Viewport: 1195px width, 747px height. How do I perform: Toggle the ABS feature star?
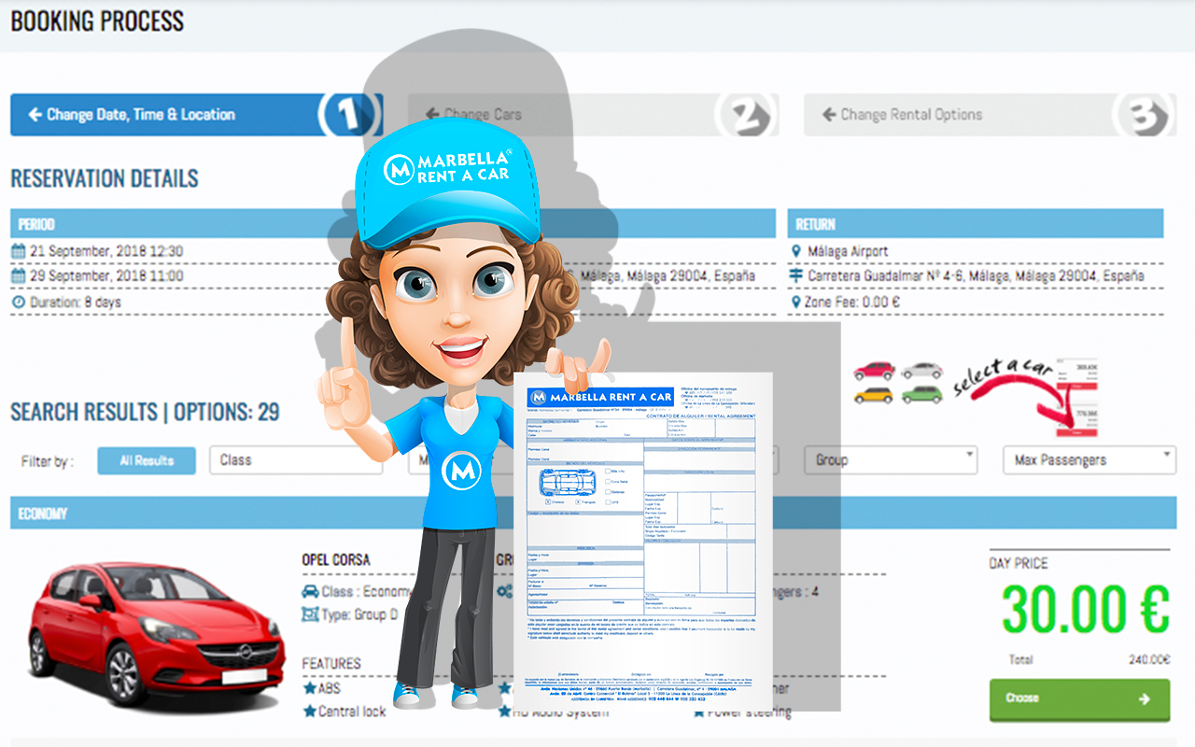click(309, 689)
